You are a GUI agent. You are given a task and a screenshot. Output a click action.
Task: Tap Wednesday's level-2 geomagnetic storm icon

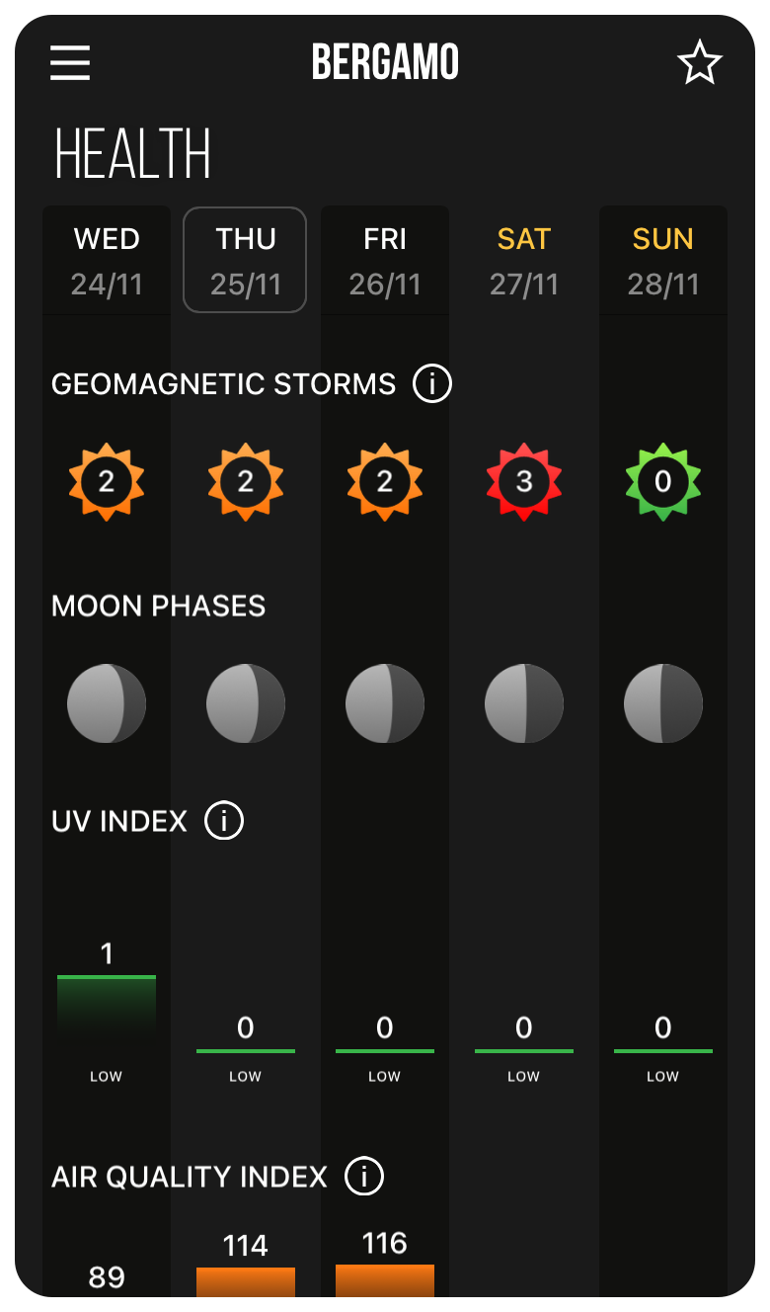pyautogui.click(x=106, y=481)
